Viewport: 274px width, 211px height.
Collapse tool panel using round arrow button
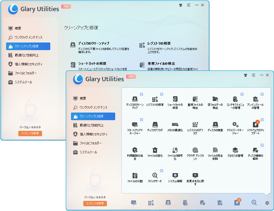pos(267,203)
